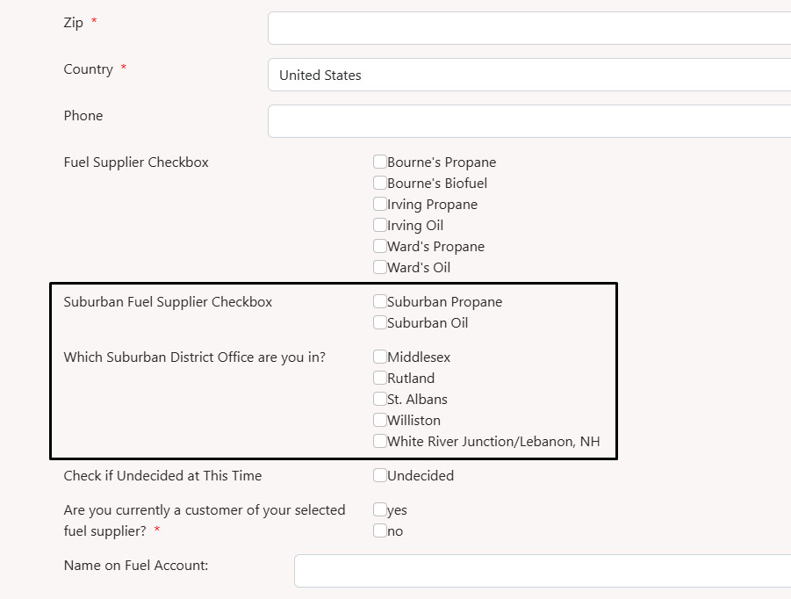Check yes for current customer
Viewport: 791px width, 599px height.
pos(380,509)
